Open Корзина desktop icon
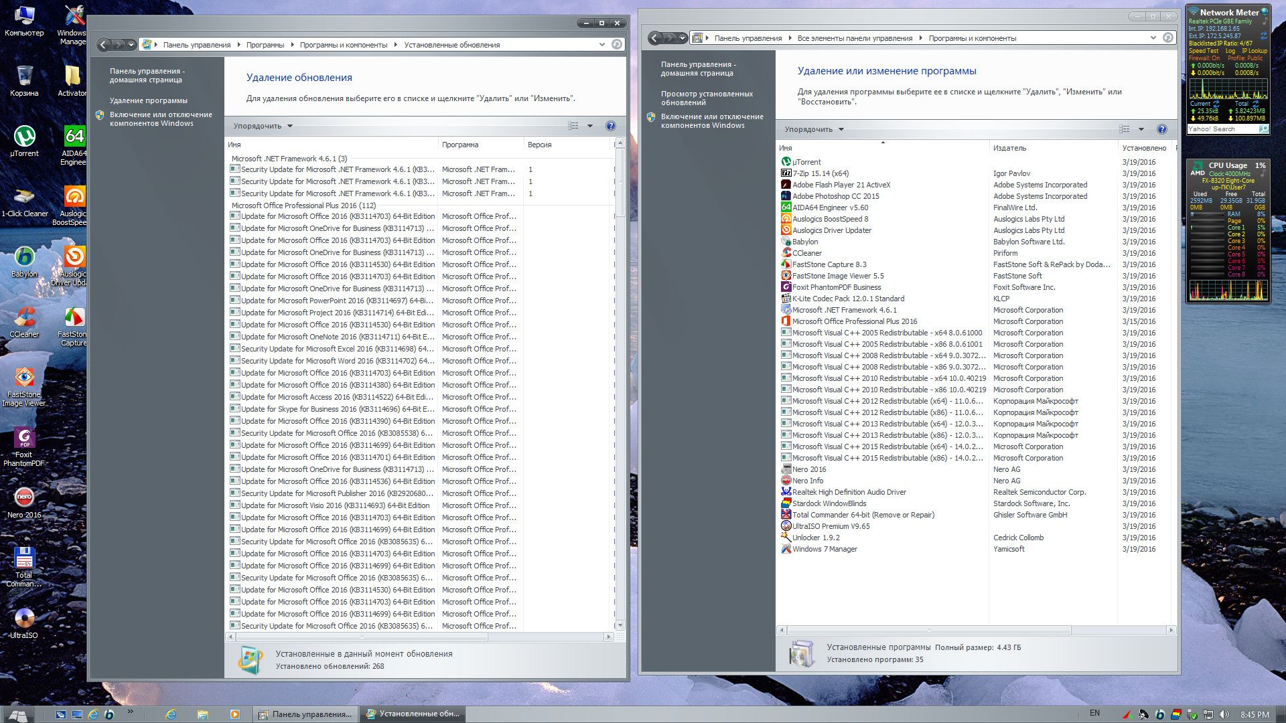The height and width of the screenshot is (723, 1286). [x=24, y=81]
